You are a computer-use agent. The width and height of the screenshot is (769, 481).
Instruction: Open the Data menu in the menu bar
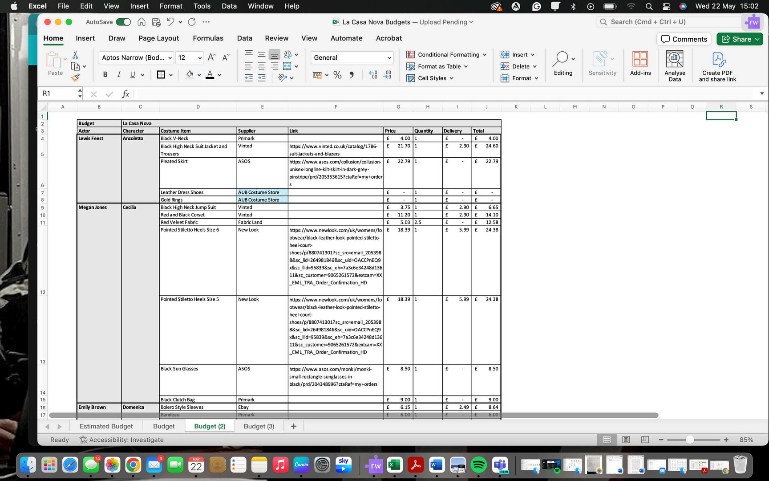click(229, 6)
